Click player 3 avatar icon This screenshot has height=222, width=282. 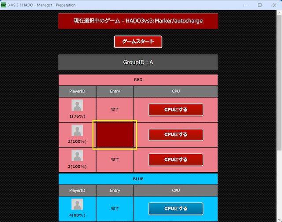[x=78, y=156]
